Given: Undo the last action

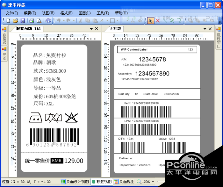Looking at the screenshot, I should click(x=58, y=21).
